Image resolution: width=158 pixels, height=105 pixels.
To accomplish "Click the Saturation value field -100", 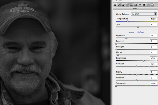I will point(154,83).
